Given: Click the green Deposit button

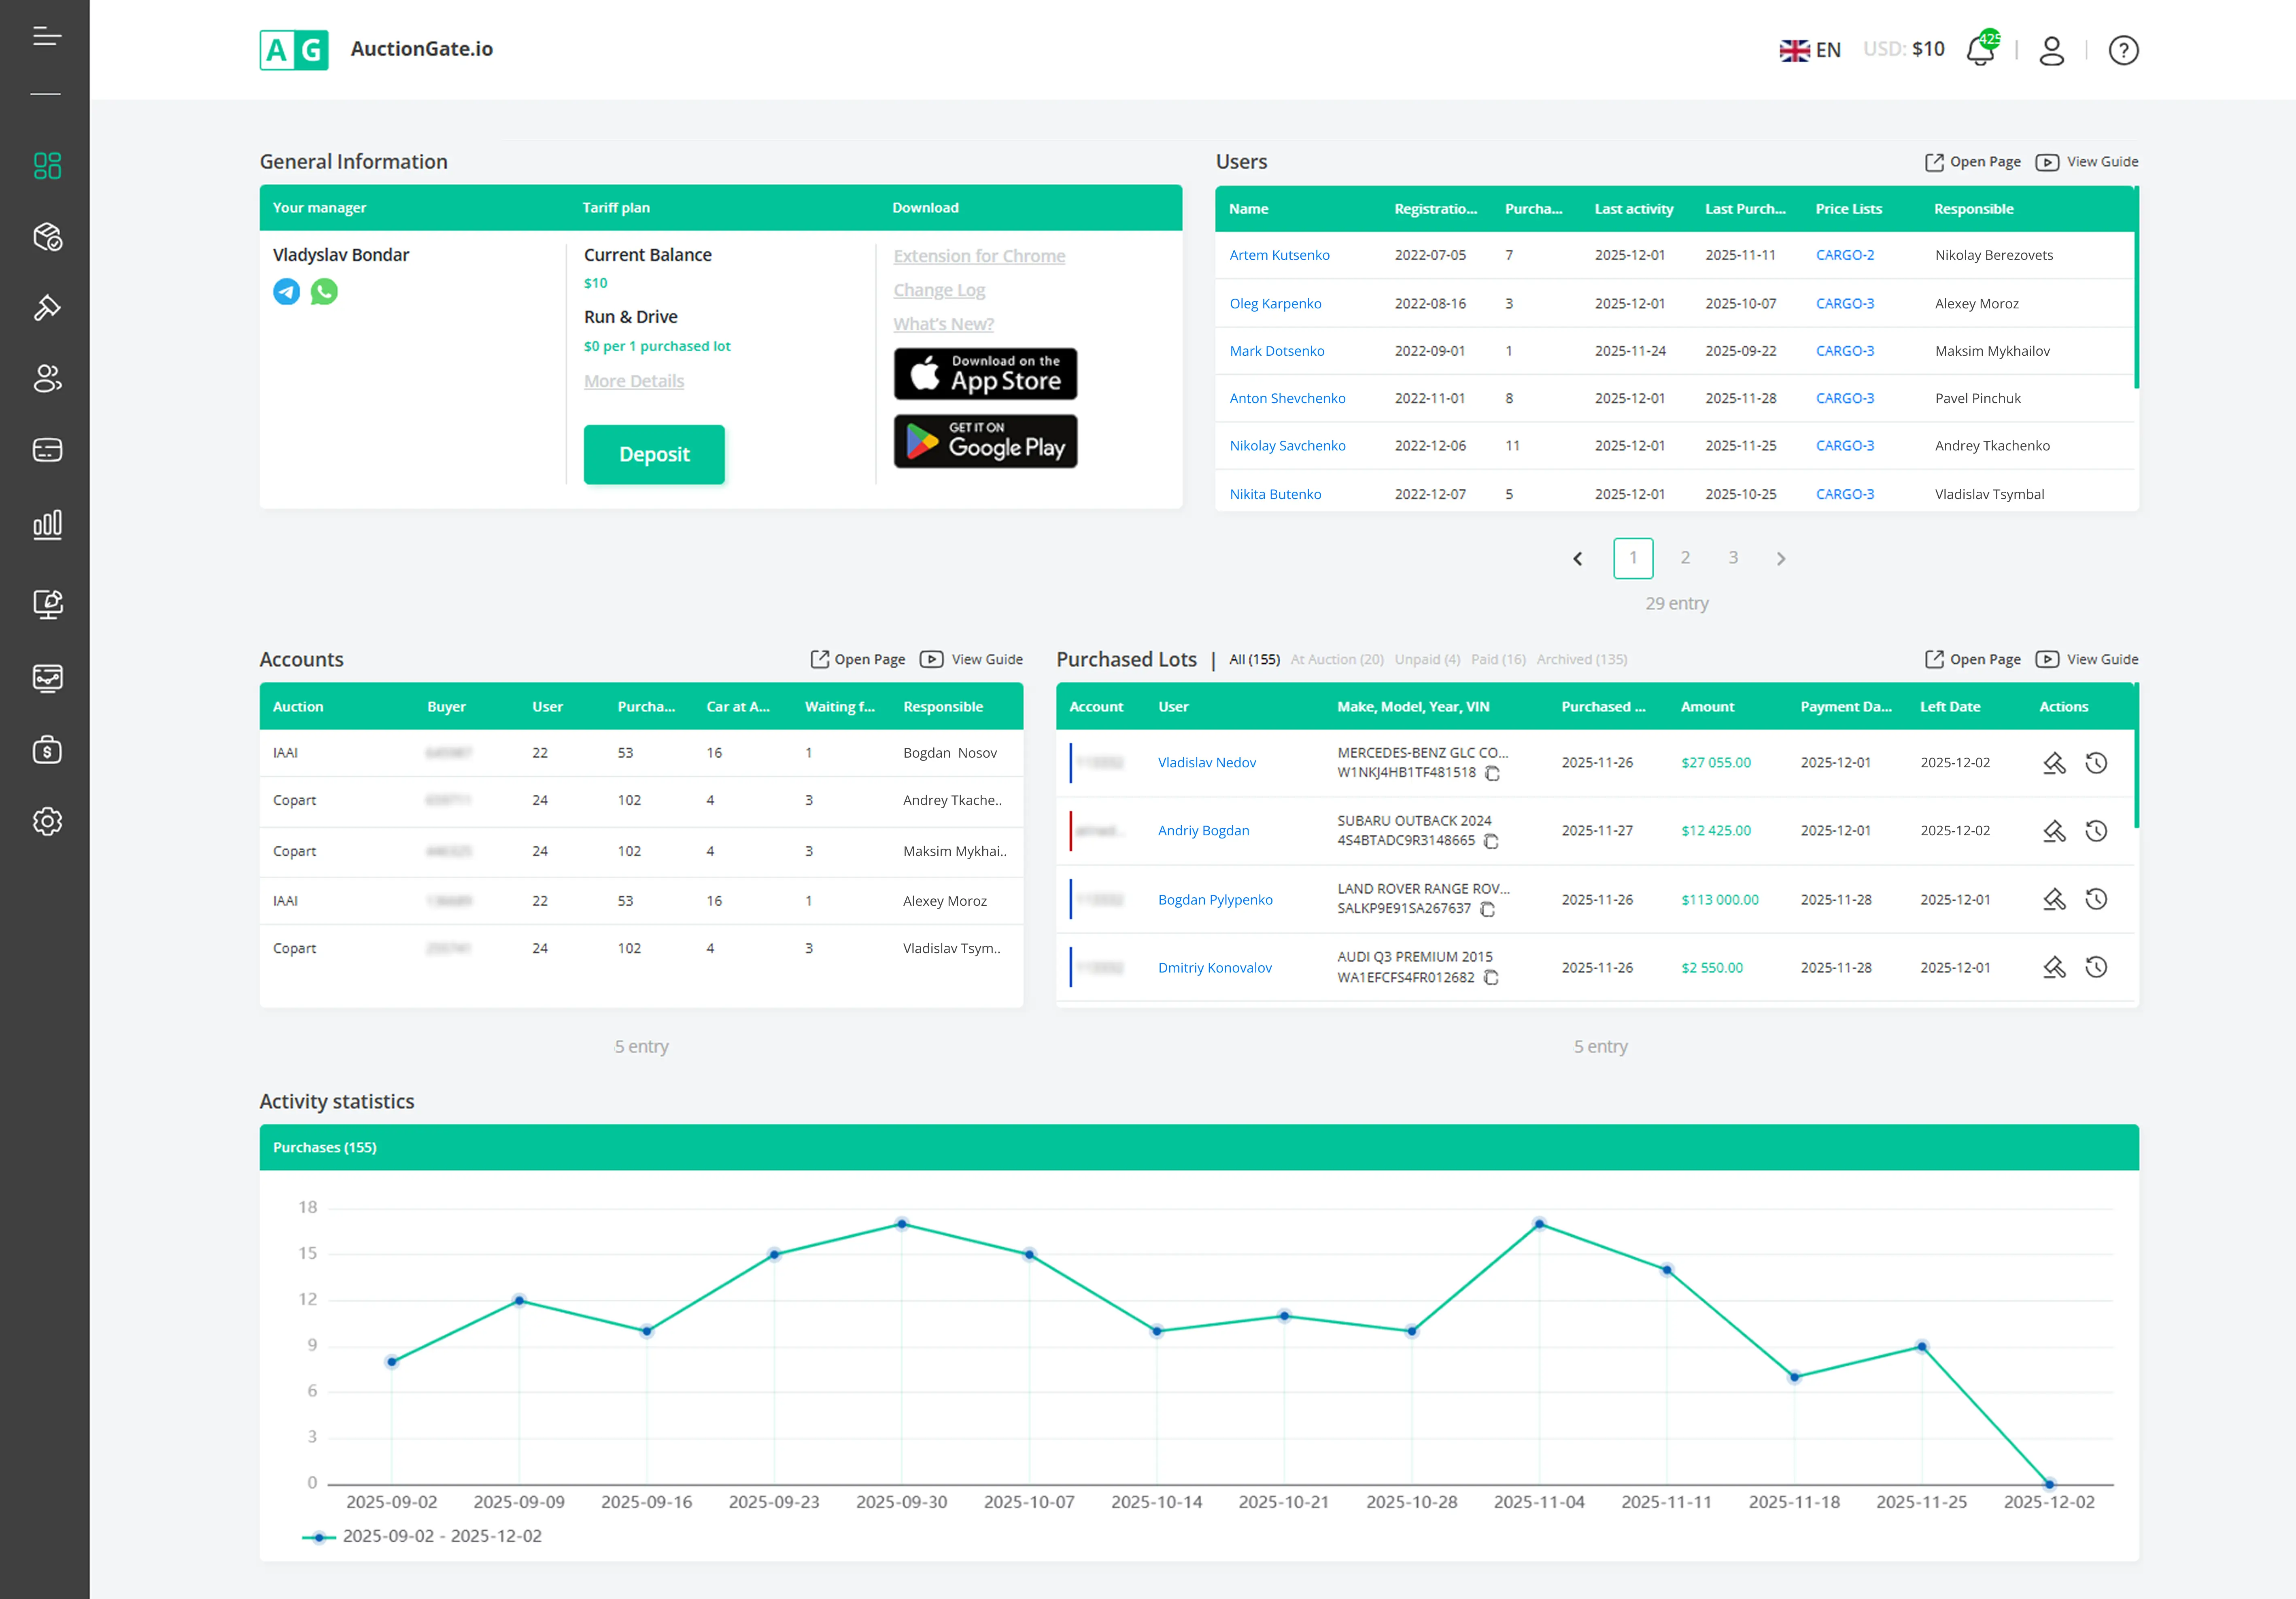Looking at the screenshot, I should pyautogui.click(x=654, y=454).
